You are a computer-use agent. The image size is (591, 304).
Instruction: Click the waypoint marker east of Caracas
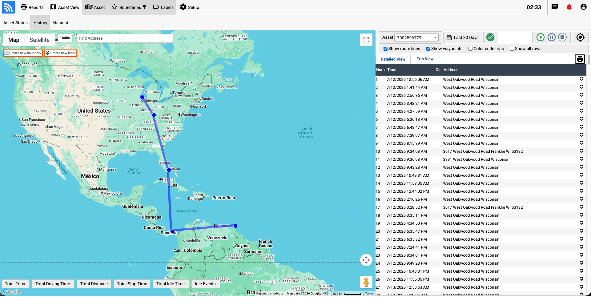235,226
